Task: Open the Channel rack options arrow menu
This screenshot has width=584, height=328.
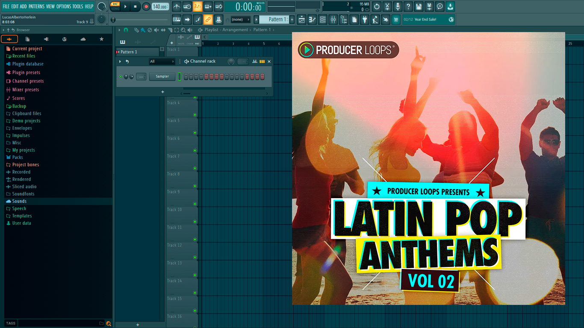Action: pyautogui.click(x=120, y=61)
